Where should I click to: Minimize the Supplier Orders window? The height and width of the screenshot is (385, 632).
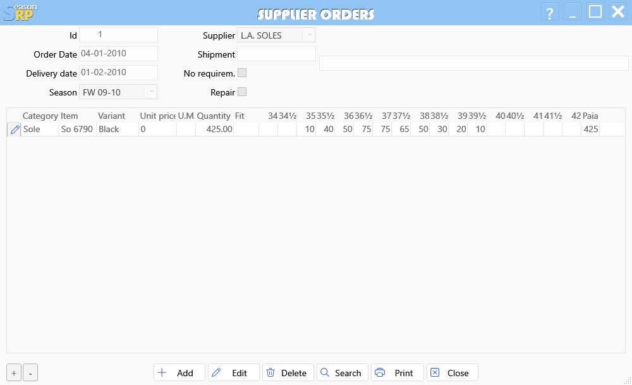pos(573,12)
